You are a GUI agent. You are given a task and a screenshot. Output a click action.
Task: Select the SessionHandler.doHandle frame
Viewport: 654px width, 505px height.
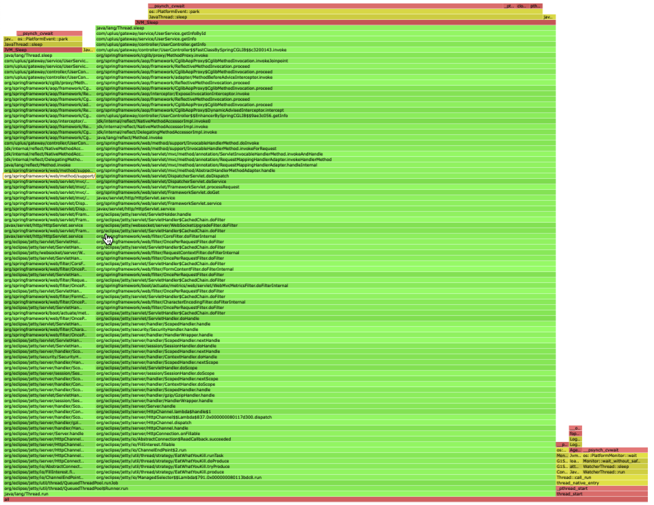point(325,346)
